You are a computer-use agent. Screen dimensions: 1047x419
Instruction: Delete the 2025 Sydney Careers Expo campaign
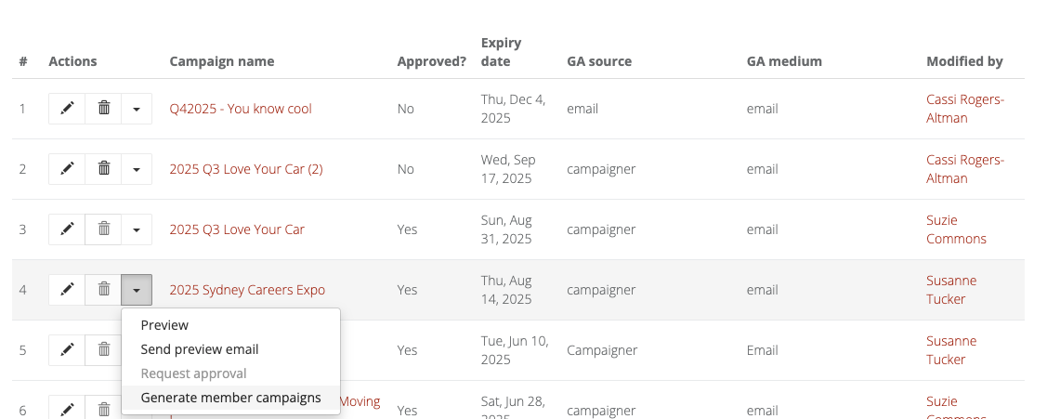(x=104, y=290)
